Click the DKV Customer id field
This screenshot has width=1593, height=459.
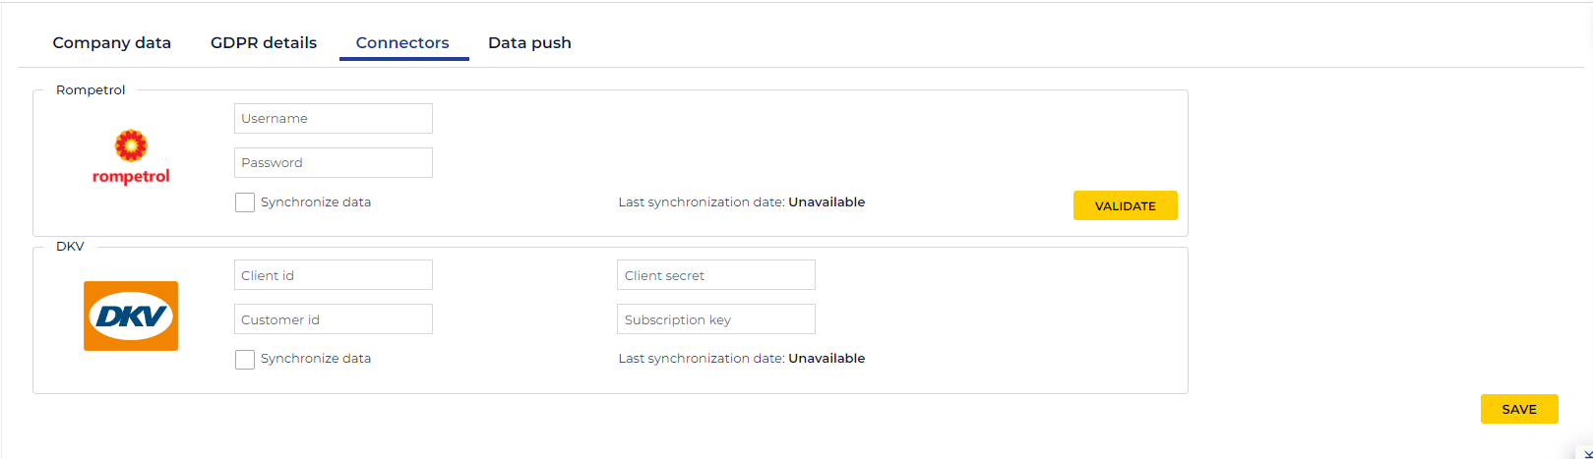point(334,319)
